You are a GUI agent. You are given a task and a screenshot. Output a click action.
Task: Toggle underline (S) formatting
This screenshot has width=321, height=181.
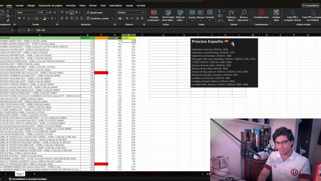[29, 18]
